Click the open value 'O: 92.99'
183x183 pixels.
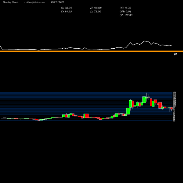tap(67, 8)
